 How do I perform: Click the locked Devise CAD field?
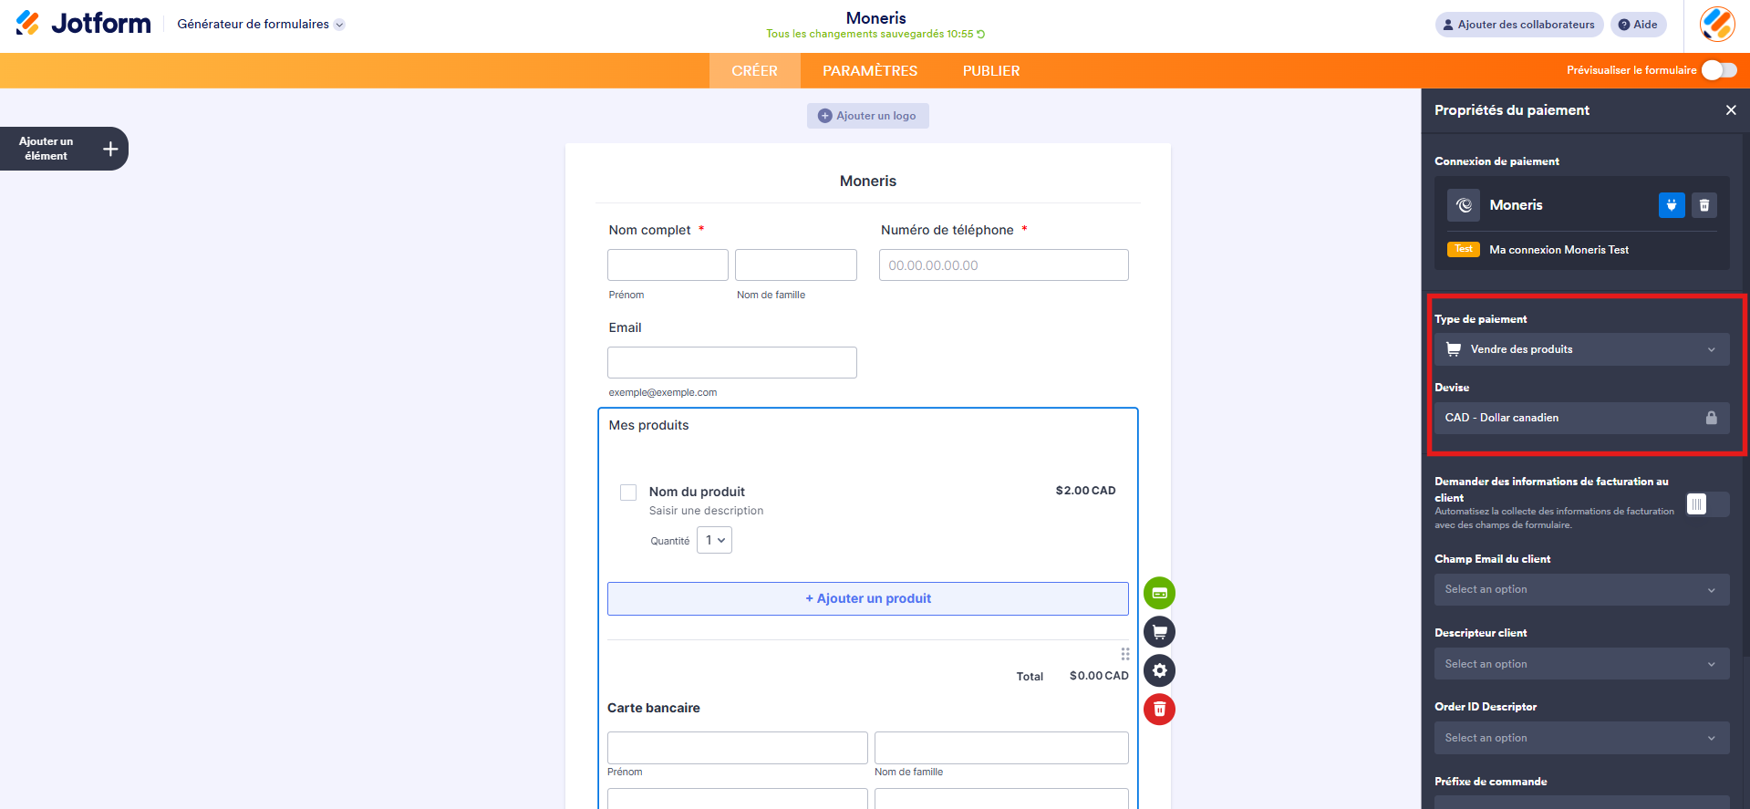[x=1581, y=418]
